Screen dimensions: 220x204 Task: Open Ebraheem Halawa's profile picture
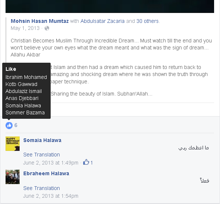tap(13, 177)
